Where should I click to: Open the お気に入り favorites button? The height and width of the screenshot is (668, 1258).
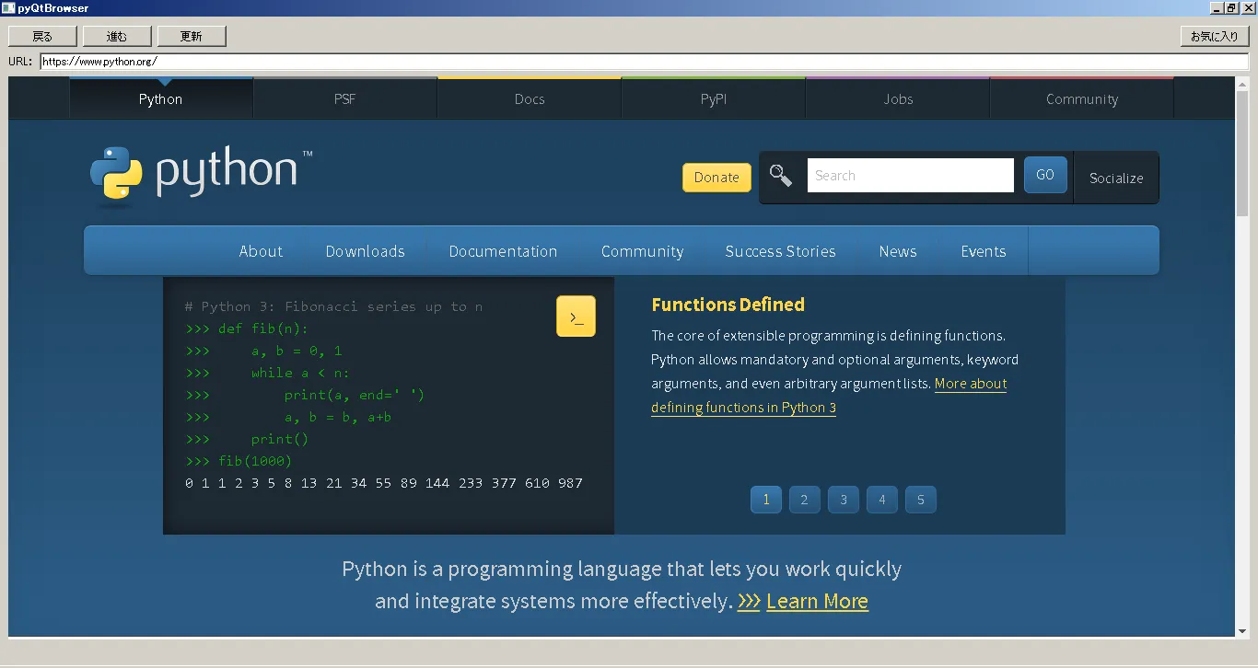tap(1214, 36)
